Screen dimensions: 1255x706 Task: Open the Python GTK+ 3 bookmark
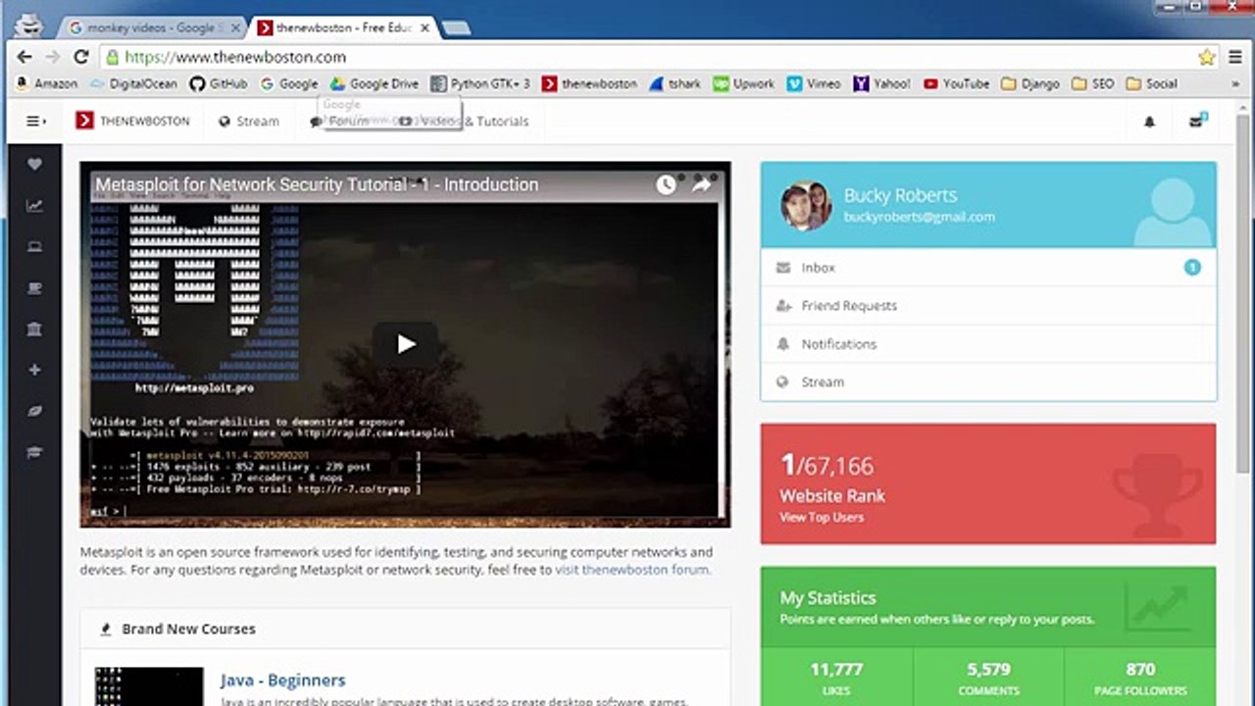[480, 84]
